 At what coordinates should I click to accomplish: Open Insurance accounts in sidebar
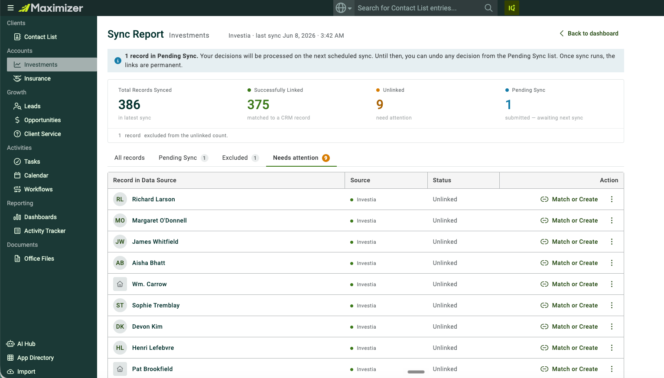[x=52, y=78]
